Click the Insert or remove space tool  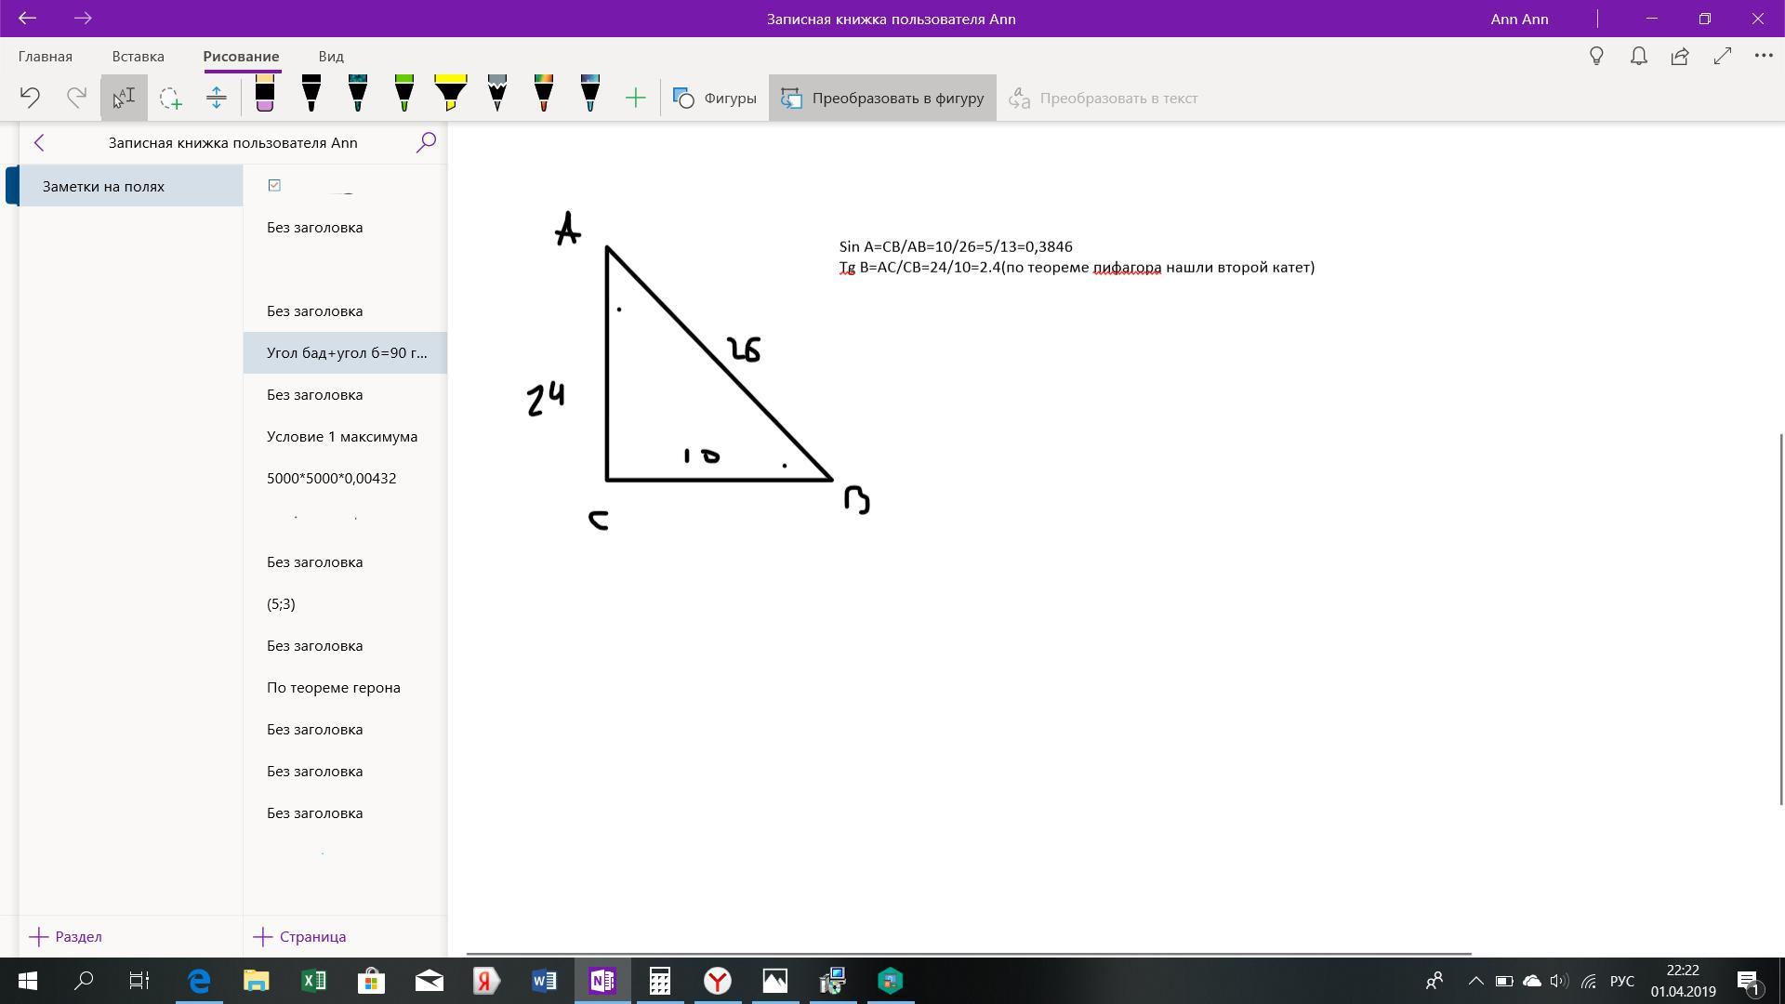point(217,98)
